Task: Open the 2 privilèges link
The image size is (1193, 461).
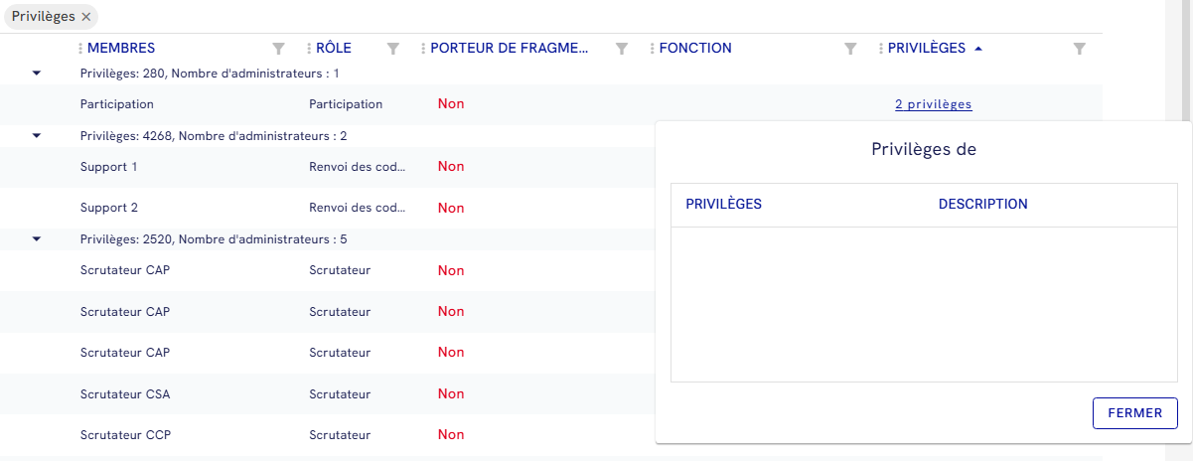Action: pyautogui.click(x=933, y=104)
